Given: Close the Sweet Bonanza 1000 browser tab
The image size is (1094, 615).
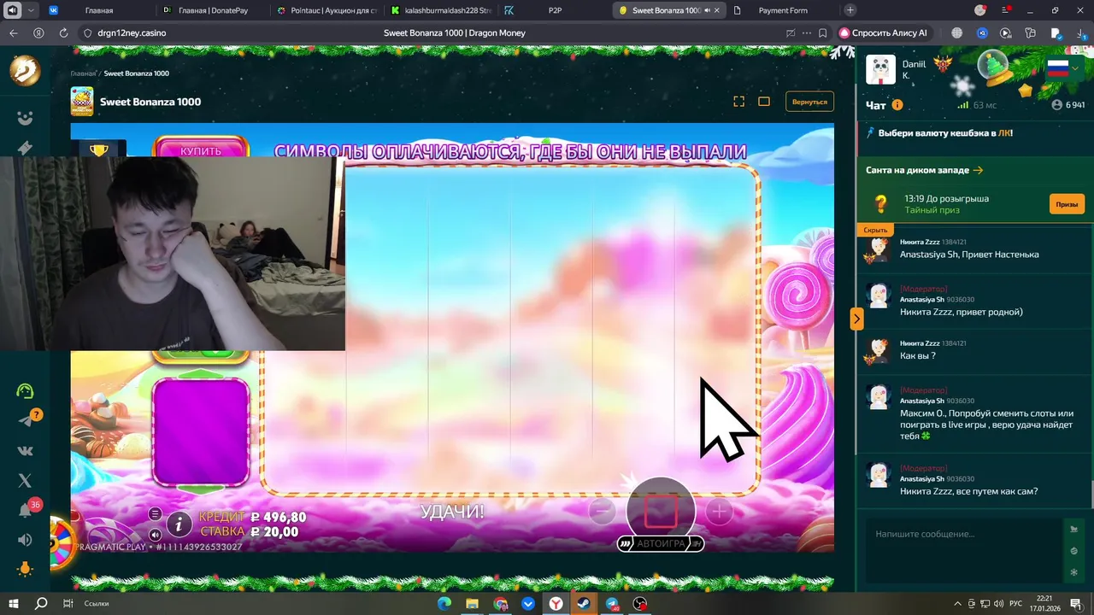Looking at the screenshot, I should [716, 10].
